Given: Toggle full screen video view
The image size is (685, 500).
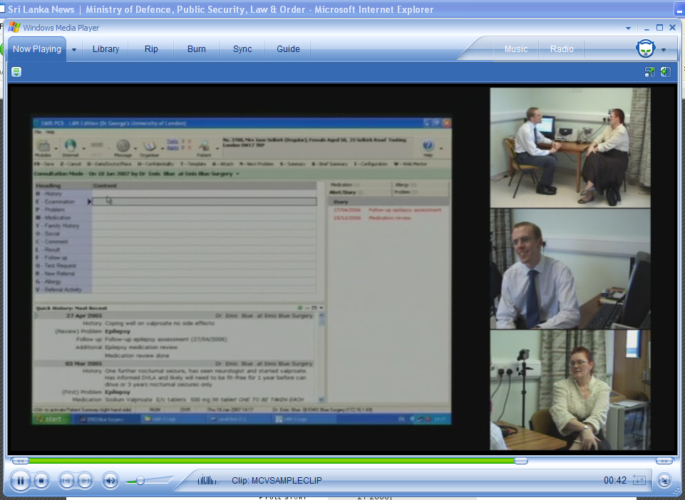Looking at the screenshot, I should click(x=649, y=72).
